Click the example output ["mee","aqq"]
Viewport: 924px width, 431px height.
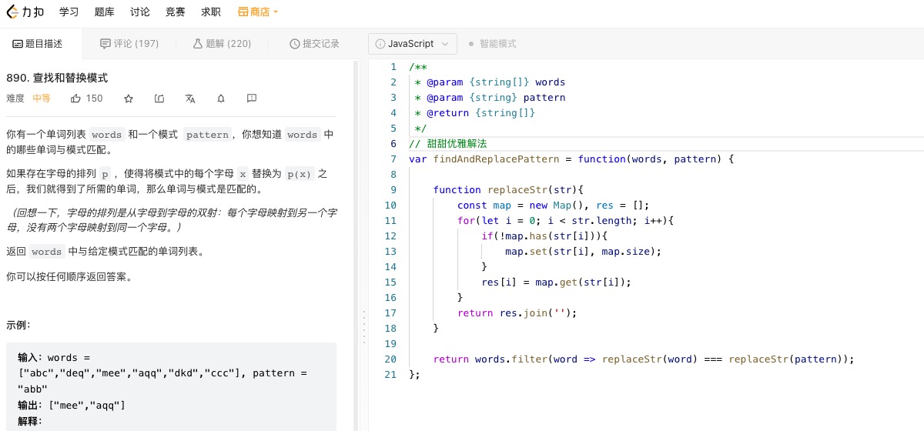point(87,405)
